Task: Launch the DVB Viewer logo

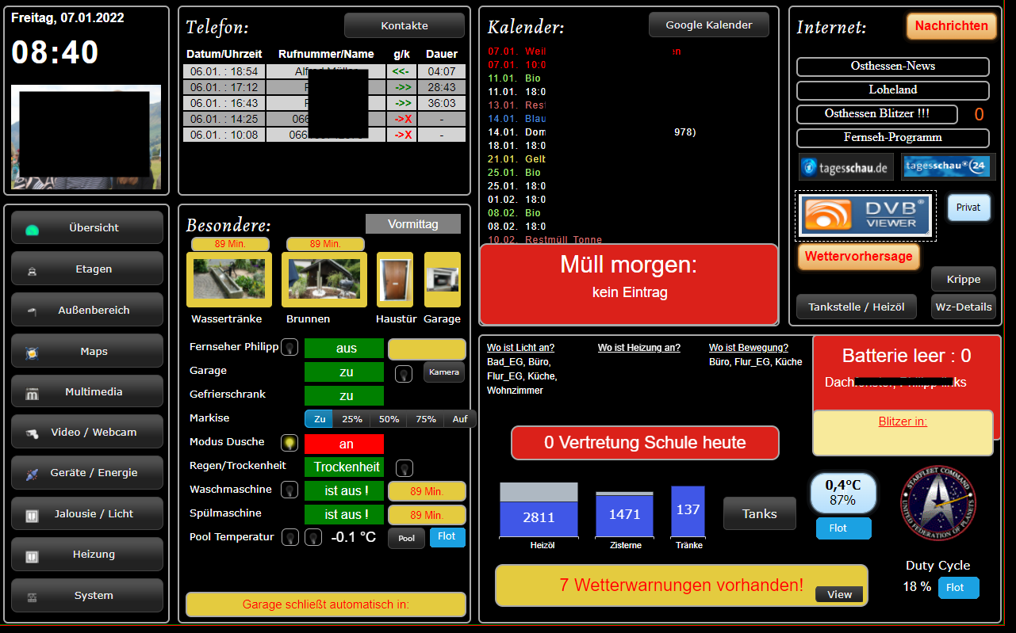Action: 865,215
